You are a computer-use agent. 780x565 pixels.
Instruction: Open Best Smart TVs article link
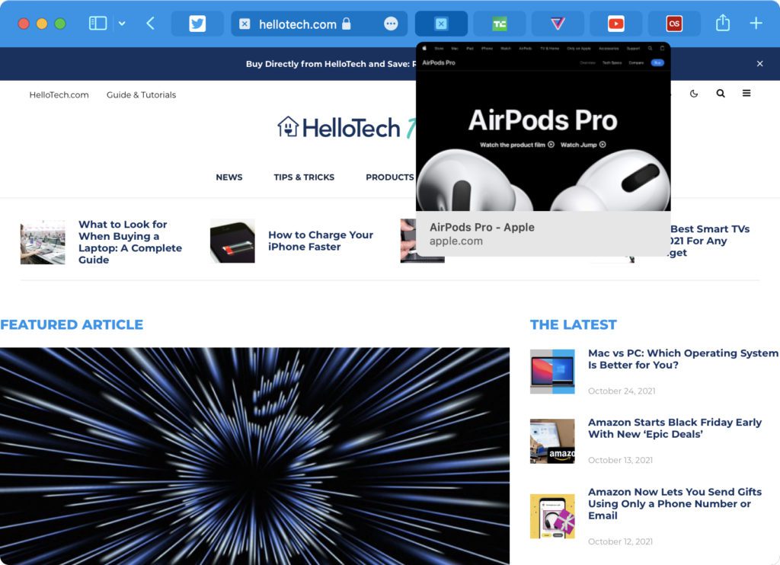coord(709,241)
